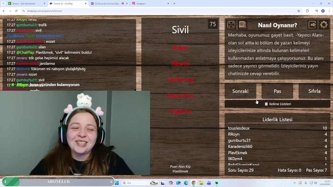This screenshot has height=187, width=333.
Task: Click forbidden word Asker
Action: pos(180,48)
